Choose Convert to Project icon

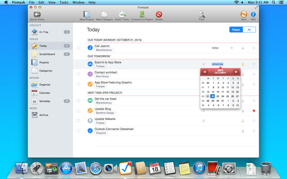click(x=142, y=14)
